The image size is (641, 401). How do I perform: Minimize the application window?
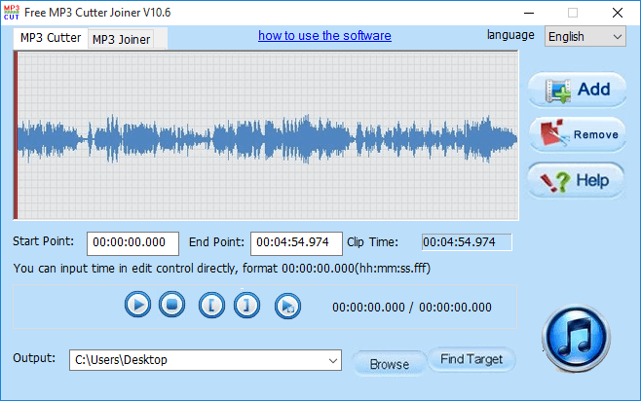point(529,13)
